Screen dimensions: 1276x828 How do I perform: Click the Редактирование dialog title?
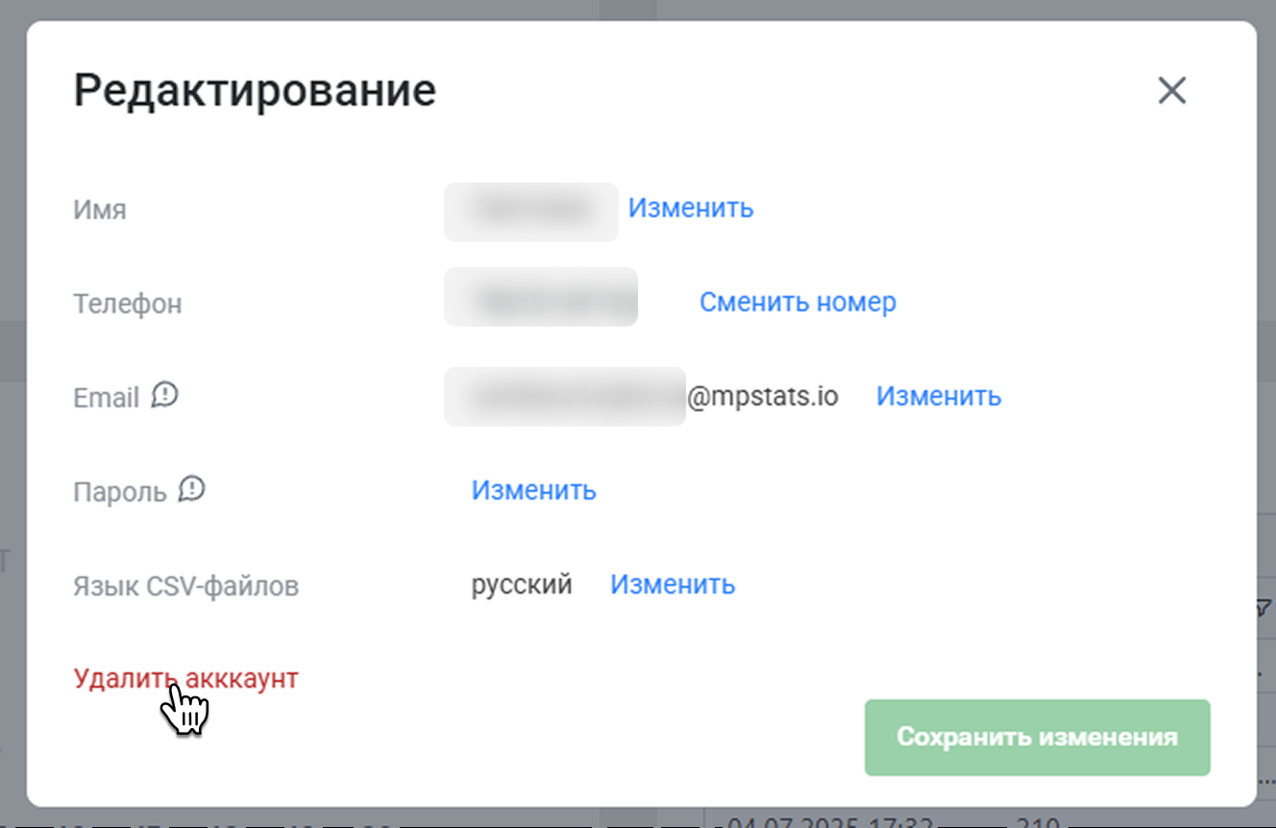pyautogui.click(x=255, y=91)
